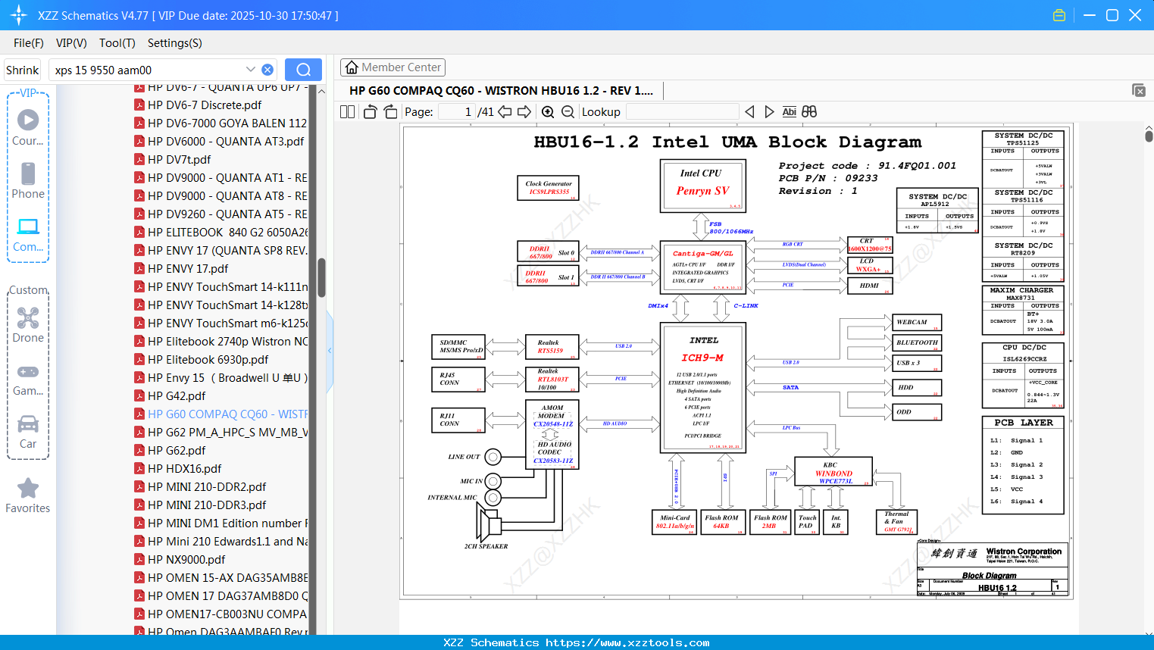Open VIP(V) menu

pos(71,43)
